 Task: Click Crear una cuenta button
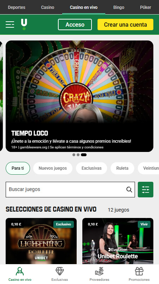pyautogui.click(x=125, y=24)
